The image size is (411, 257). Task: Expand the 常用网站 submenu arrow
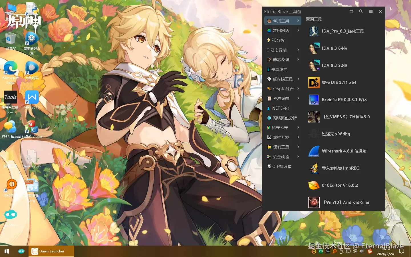coord(298,30)
